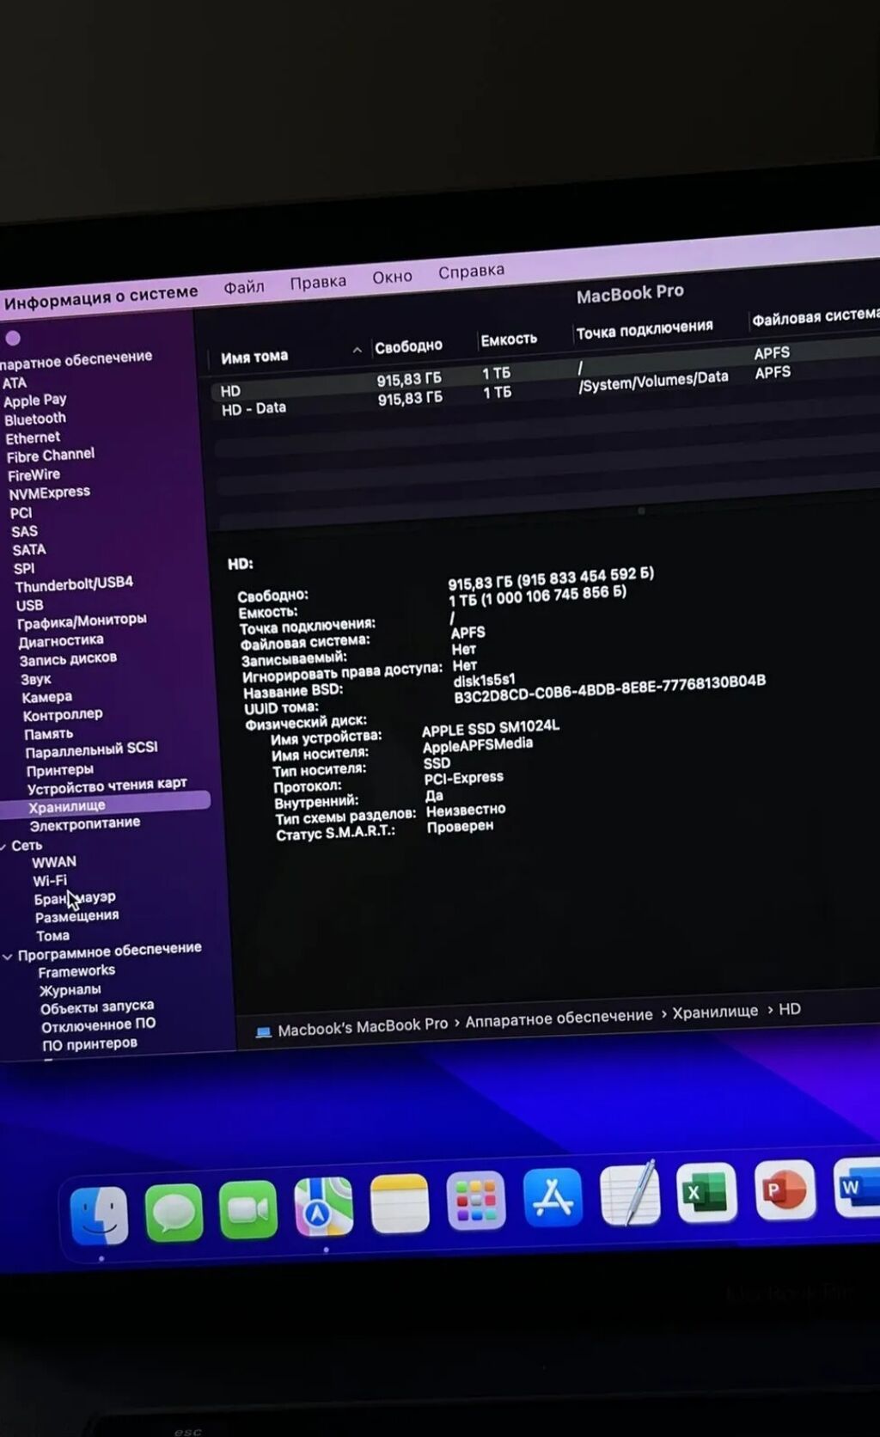Select FireWire in the sidebar
This screenshot has width=880, height=1437.
(34, 475)
